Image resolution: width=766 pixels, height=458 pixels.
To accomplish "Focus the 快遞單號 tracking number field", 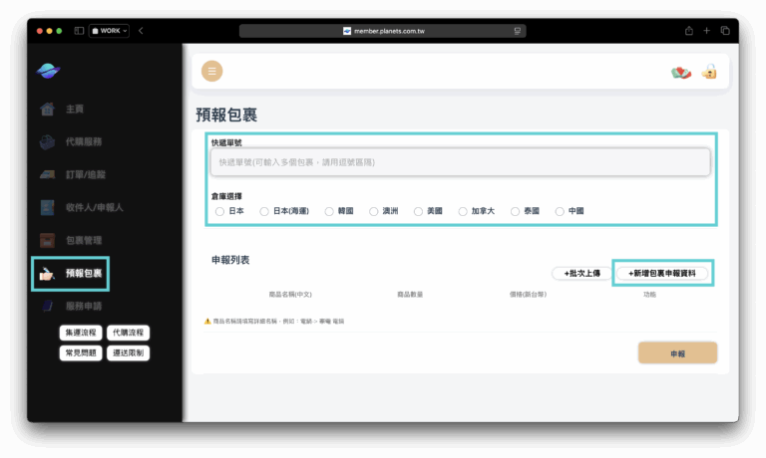I will tap(460, 162).
